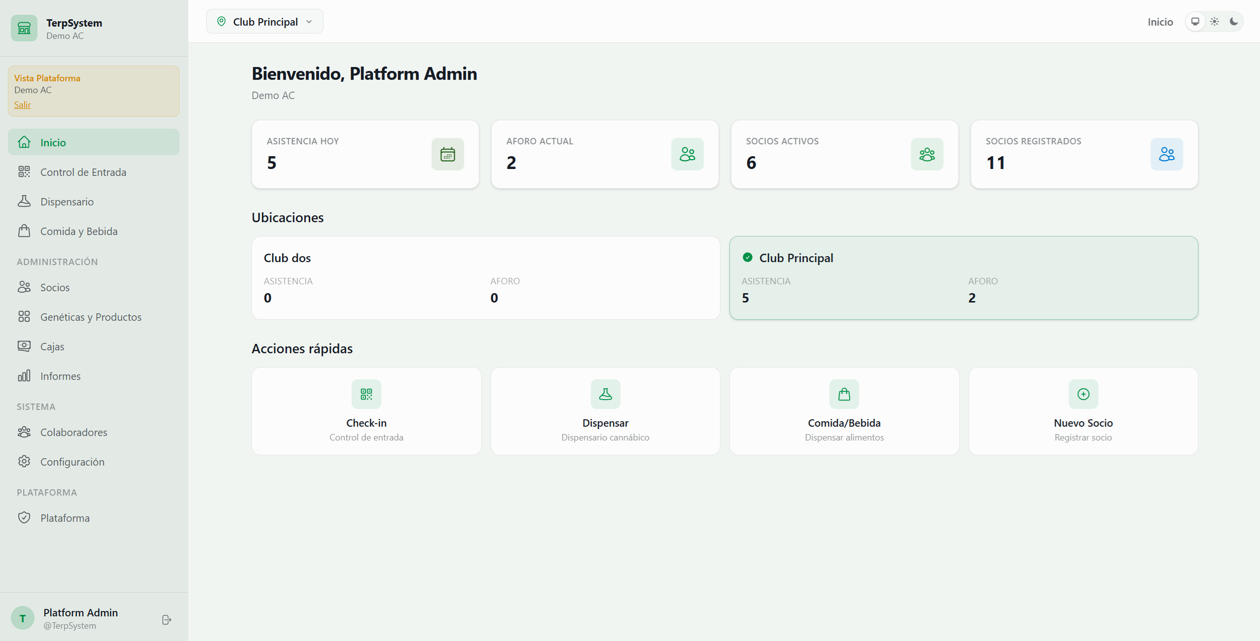This screenshot has width=1260, height=641.
Task: Log out using the sign-out icon
Action: tap(166, 619)
